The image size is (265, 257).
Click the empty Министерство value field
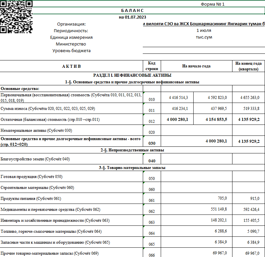[204, 44]
